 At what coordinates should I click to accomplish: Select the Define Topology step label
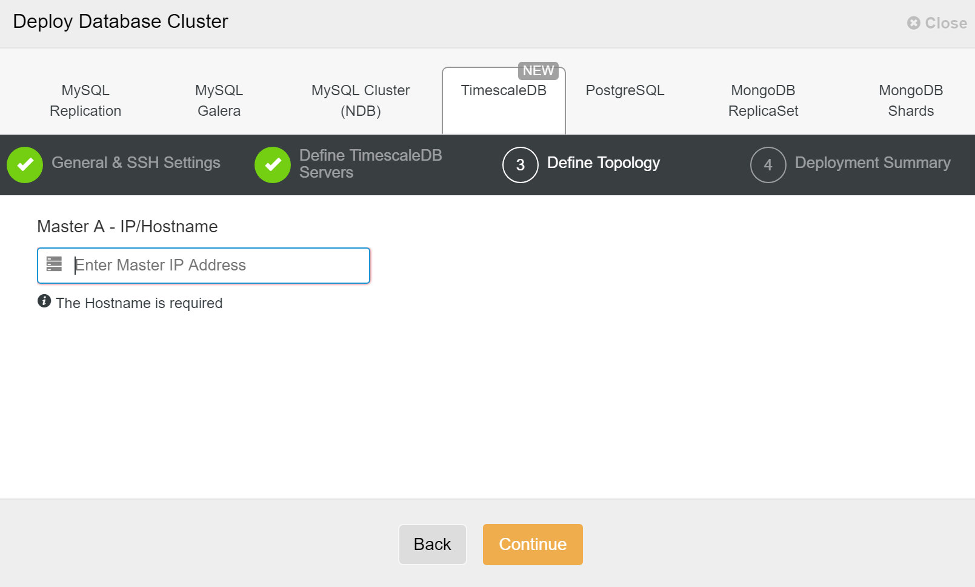pyautogui.click(x=604, y=163)
